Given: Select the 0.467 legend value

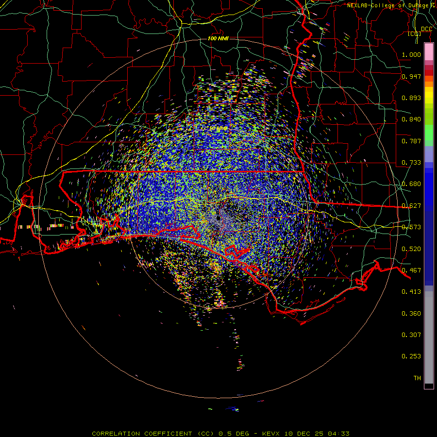Looking at the screenshot, I should coord(411,270).
